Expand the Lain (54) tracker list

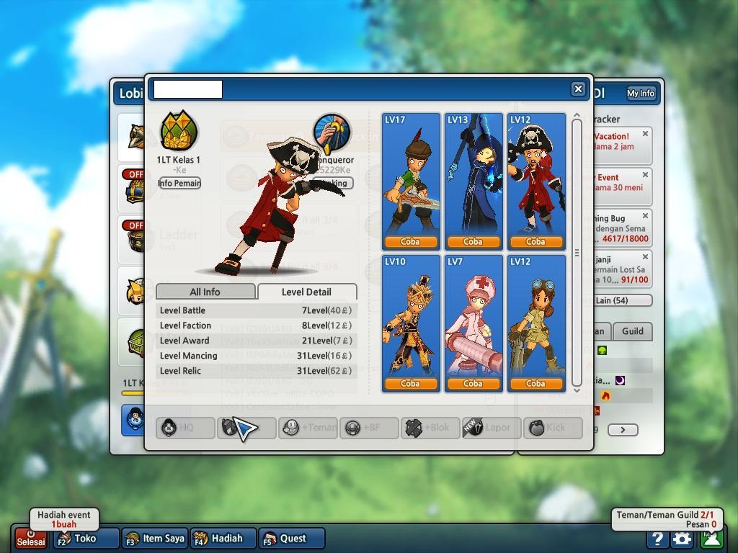coord(623,300)
